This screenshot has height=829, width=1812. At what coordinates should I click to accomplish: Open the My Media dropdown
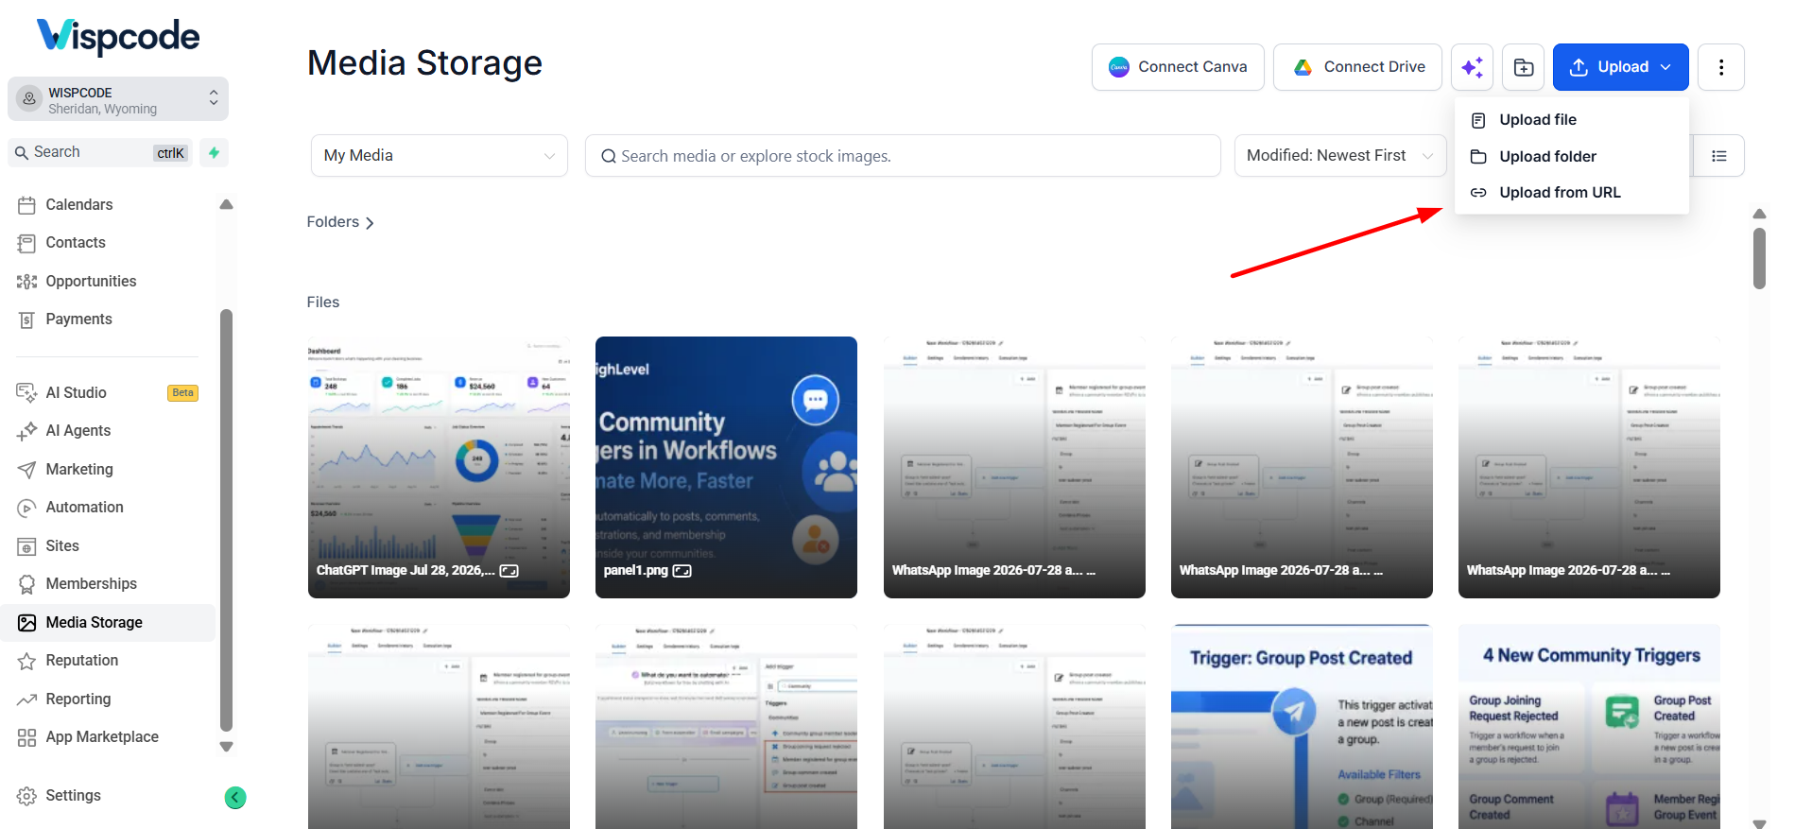tap(440, 156)
